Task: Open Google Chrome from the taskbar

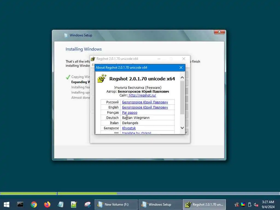Action: tap(34, 205)
